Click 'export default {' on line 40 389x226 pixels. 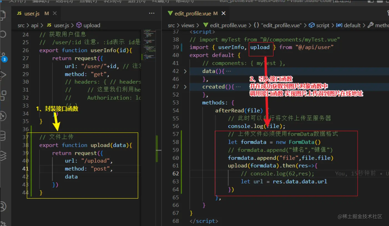(x=215, y=55)
